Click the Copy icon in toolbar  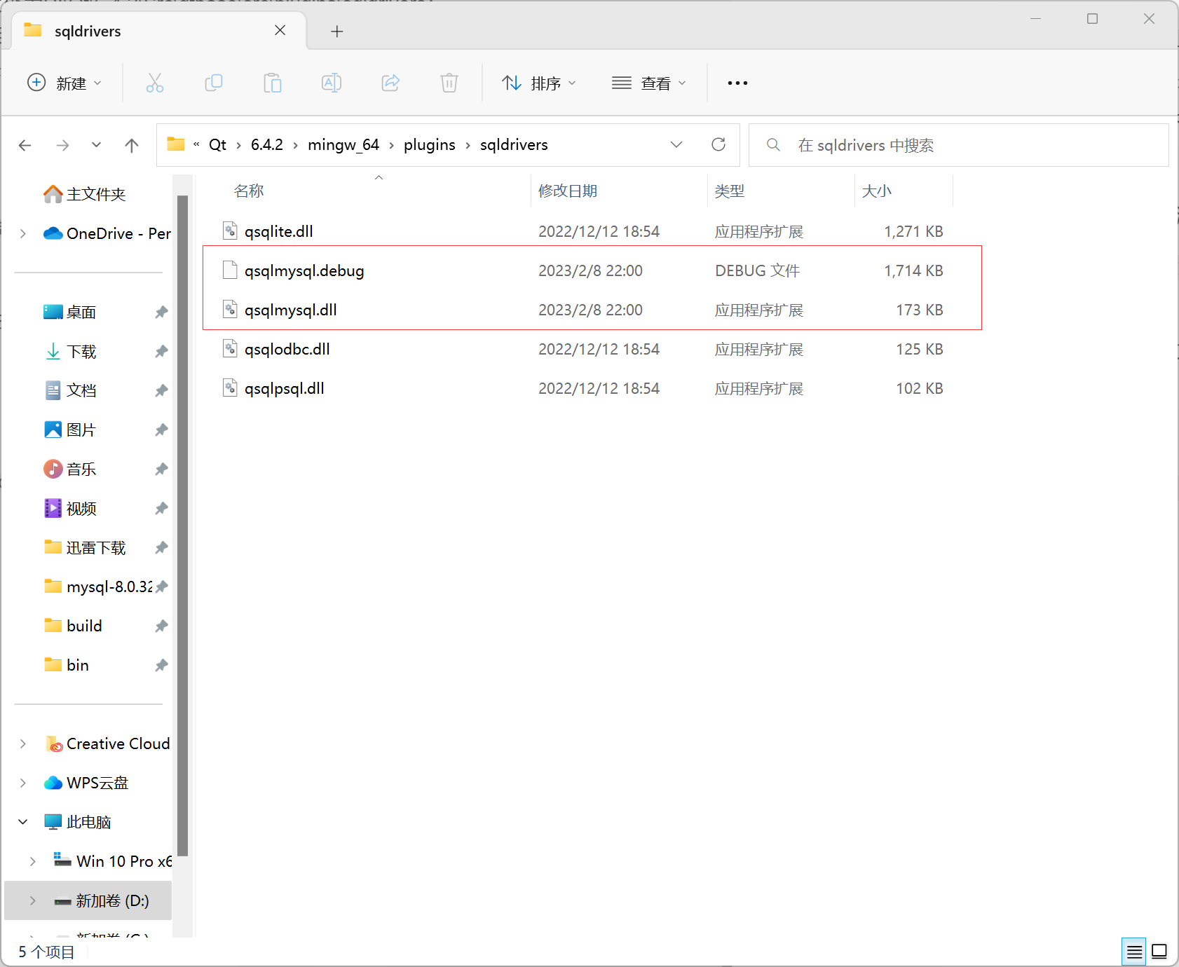(x=214, y=83)
